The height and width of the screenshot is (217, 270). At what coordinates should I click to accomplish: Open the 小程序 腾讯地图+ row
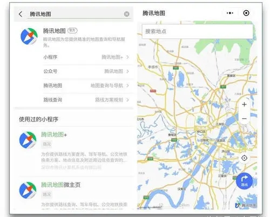pyautogui.click(x=86, y=57)
